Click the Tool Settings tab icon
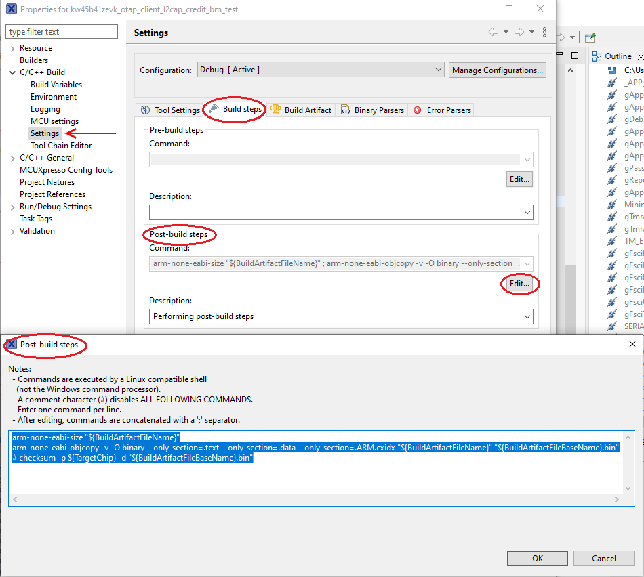 (145, 110)
